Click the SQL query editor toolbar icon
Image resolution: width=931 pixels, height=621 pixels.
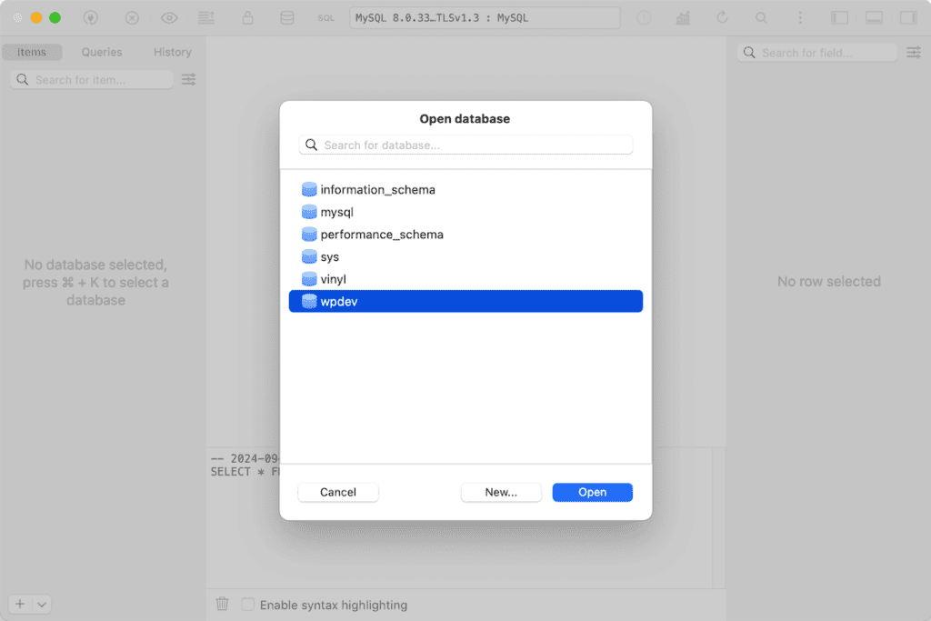point(325,18)
